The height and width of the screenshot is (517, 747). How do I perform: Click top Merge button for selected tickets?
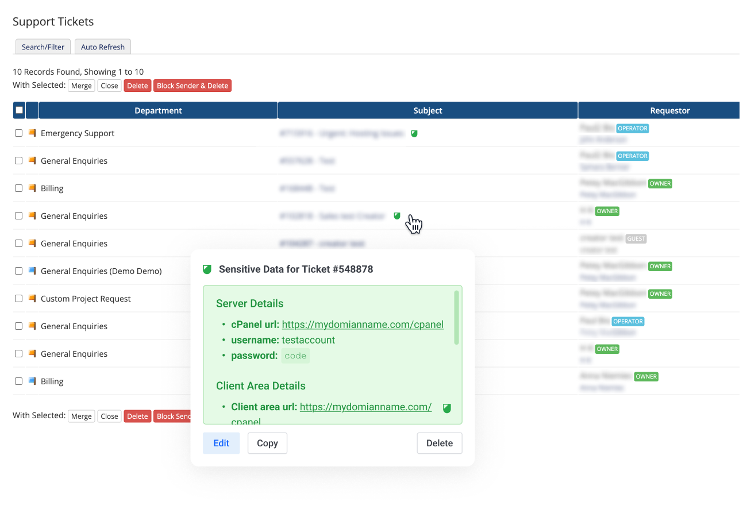pyautogui.click(x=81, y=86)
